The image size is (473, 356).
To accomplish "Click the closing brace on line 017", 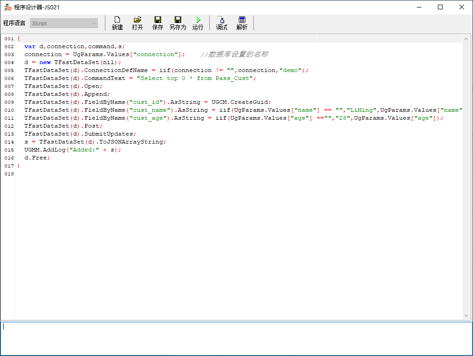I will click(18, 166).
